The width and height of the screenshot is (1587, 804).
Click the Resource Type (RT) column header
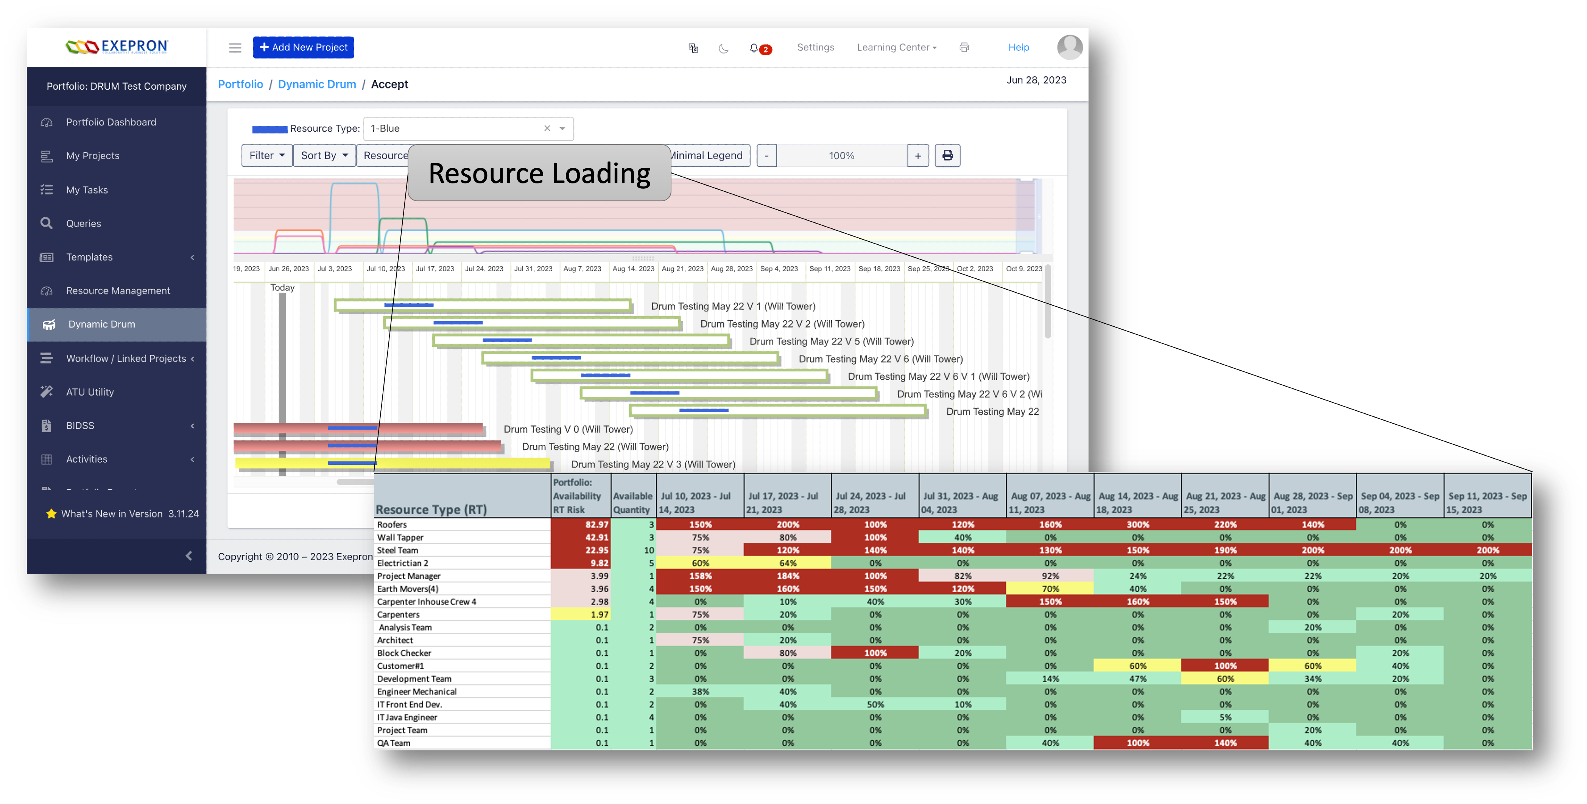463,495
